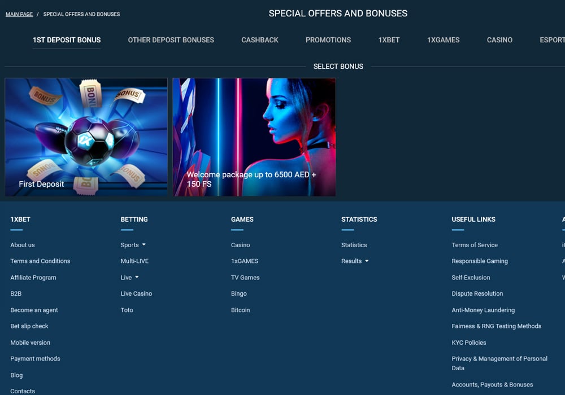The width and height of the screenshot is (565, 395).
Task: Open the Self-Exclusion link
Action: point(471,278)
